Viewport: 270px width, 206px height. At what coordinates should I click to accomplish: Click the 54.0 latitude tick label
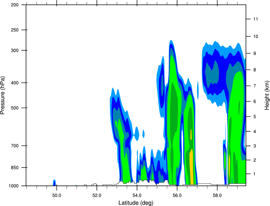click(x=137, y=196)
